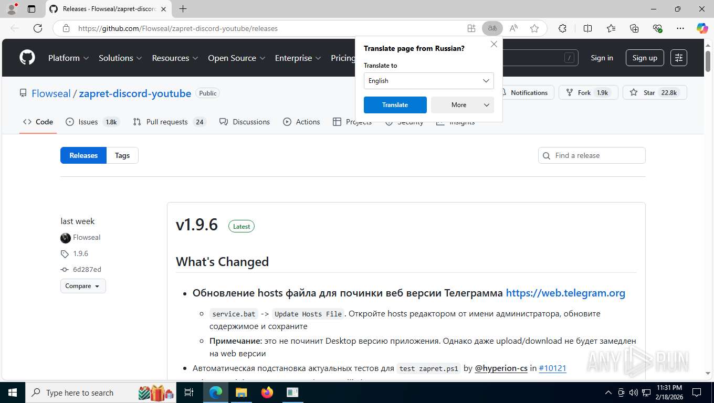Click the Sign up button
The width and height of the screenshot is (714, 403).
pyautogui.click(x=645, y=58)
